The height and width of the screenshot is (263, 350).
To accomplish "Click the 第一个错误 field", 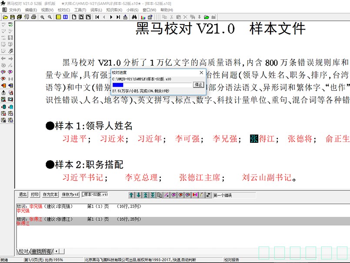I will click(x=234, y=195).
